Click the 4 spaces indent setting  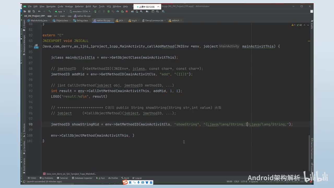click(253, 181)
